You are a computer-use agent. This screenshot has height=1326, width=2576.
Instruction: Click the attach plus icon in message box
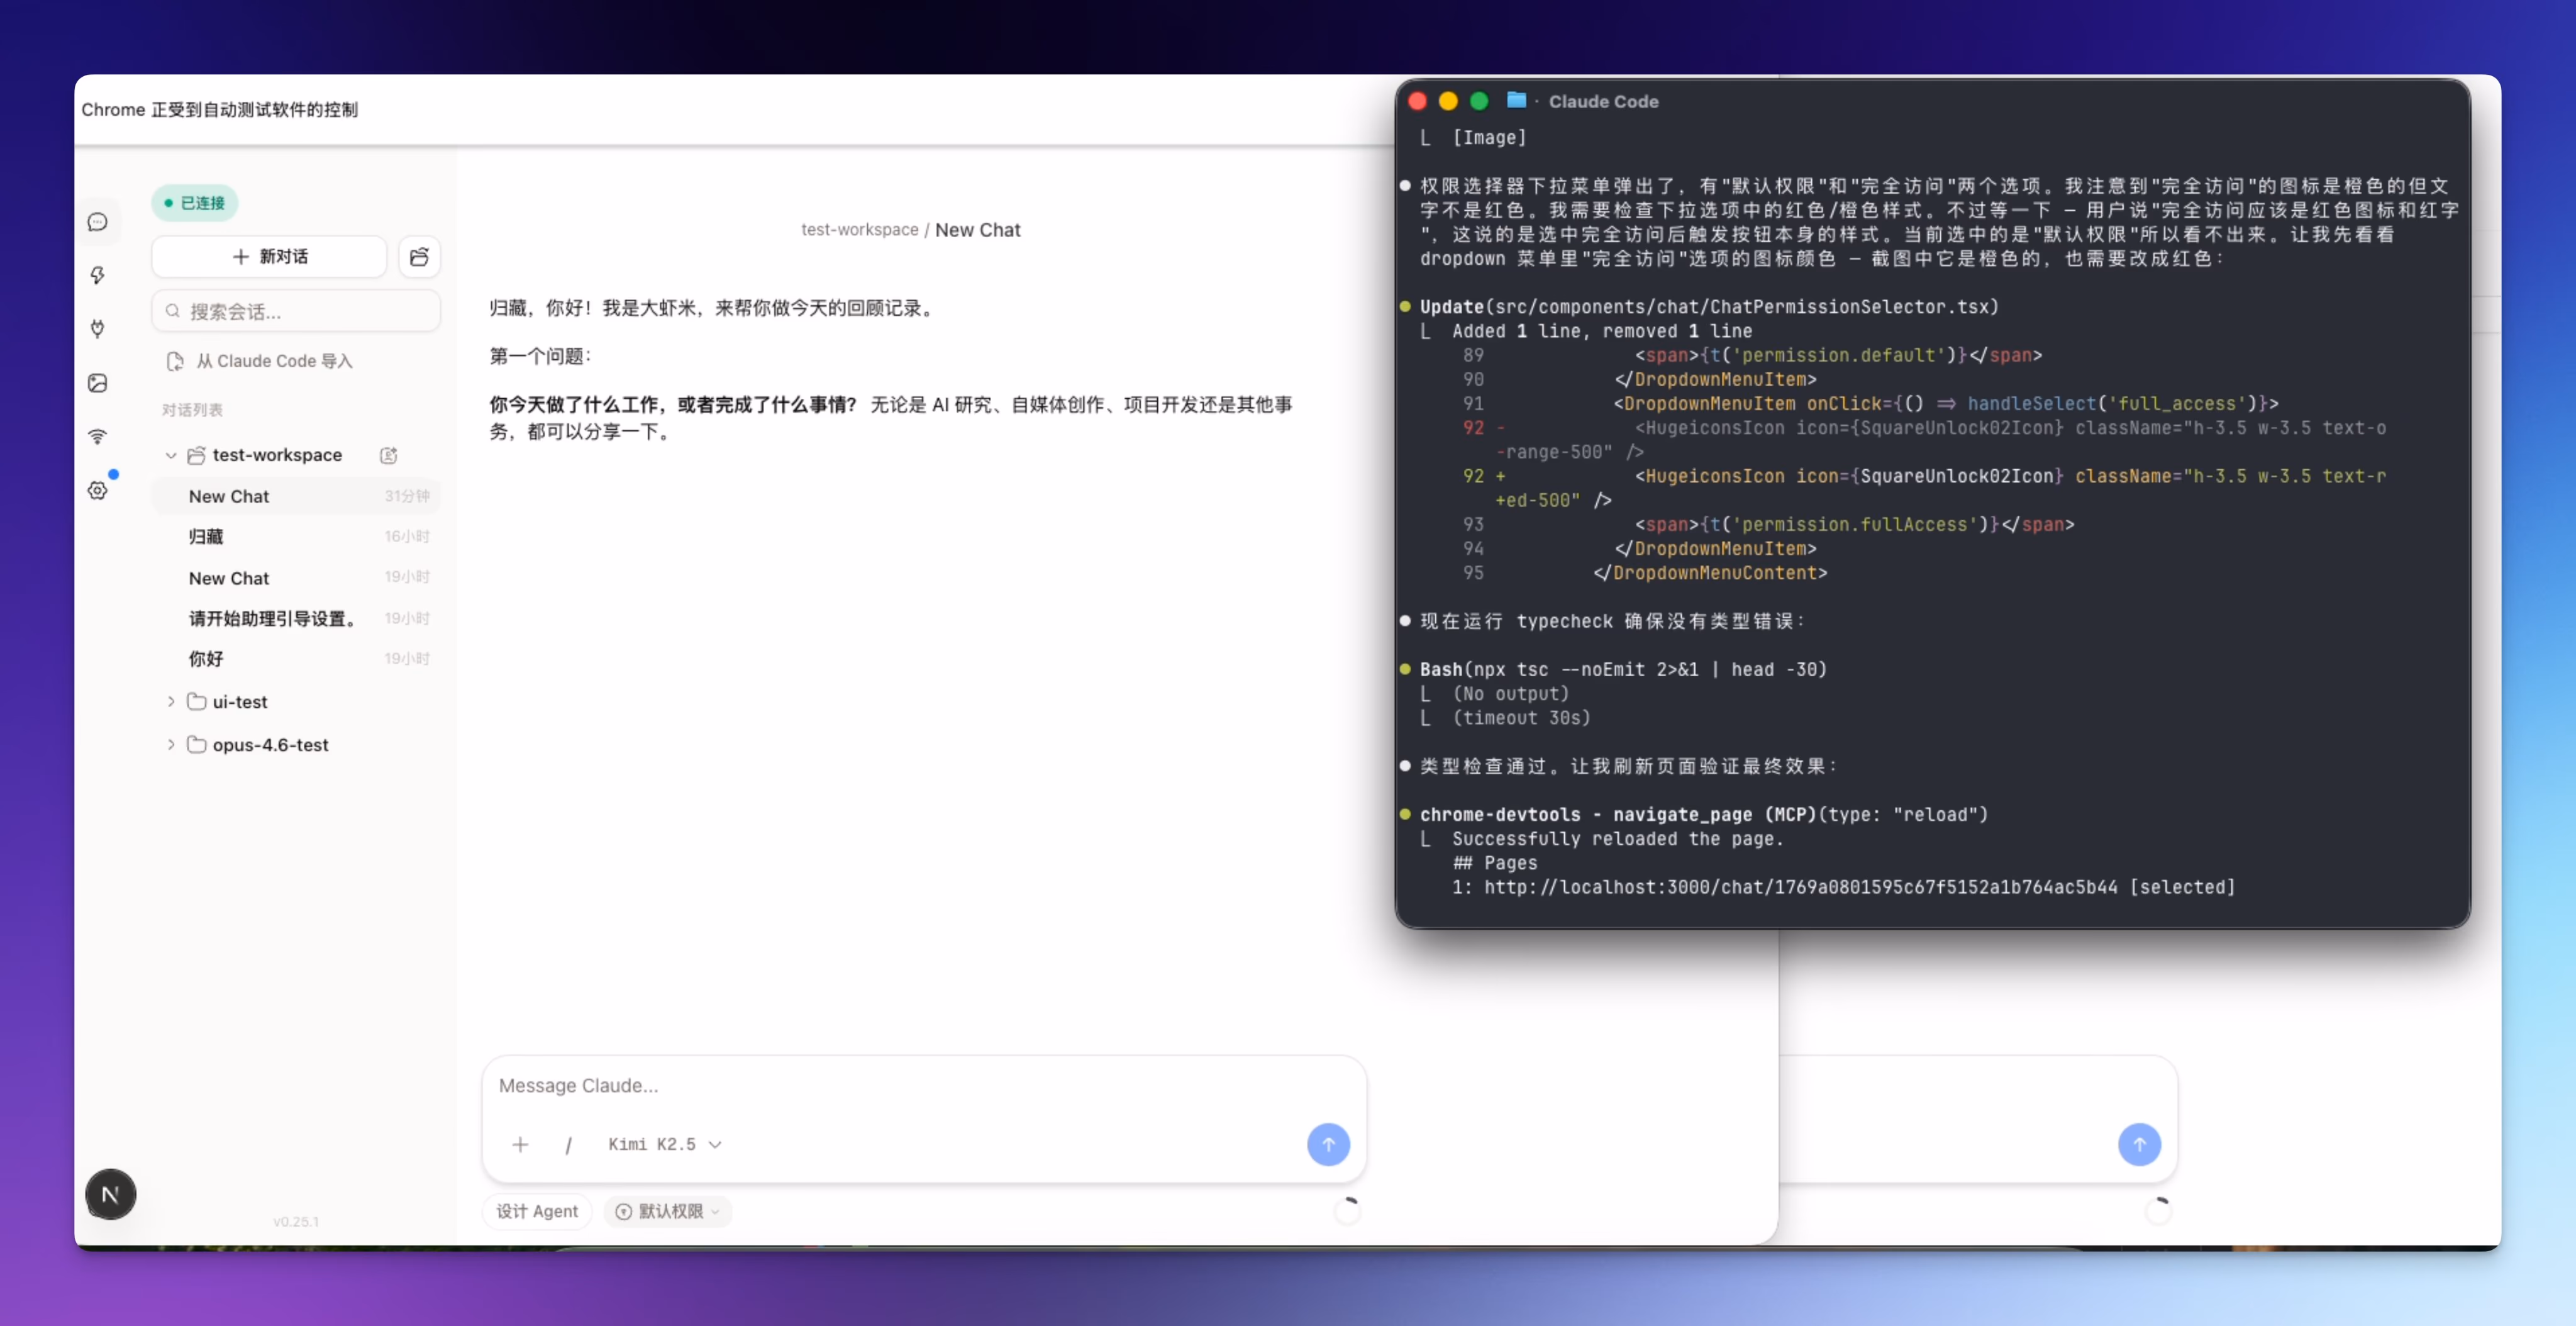tap(520, 1144)
